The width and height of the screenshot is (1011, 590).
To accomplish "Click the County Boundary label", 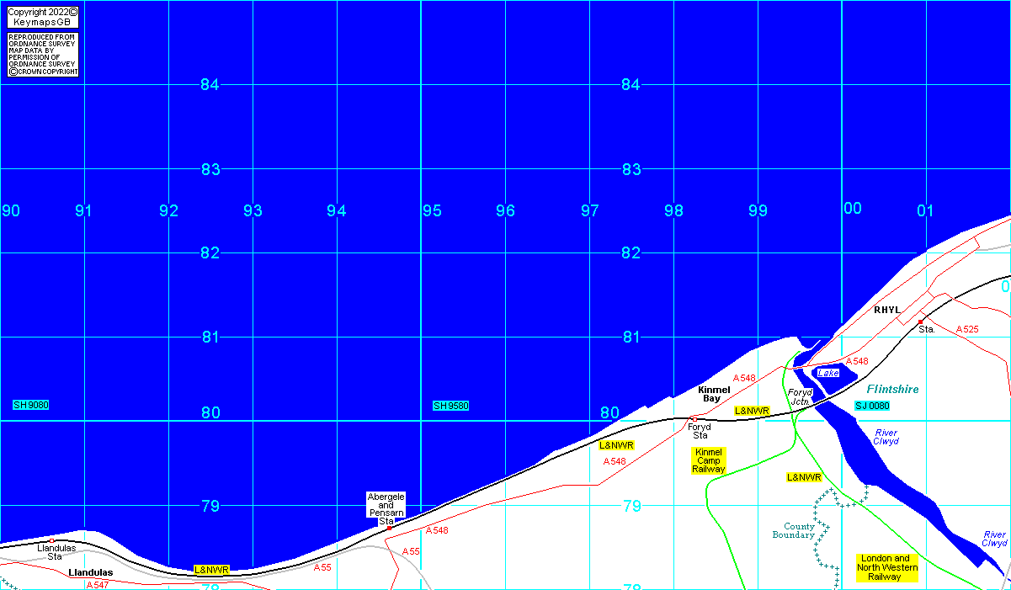I will point(794,531).
